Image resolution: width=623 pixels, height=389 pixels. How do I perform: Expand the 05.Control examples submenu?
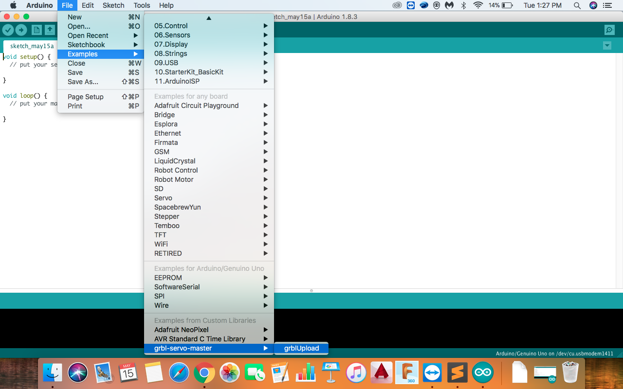[x=209, y=26]
